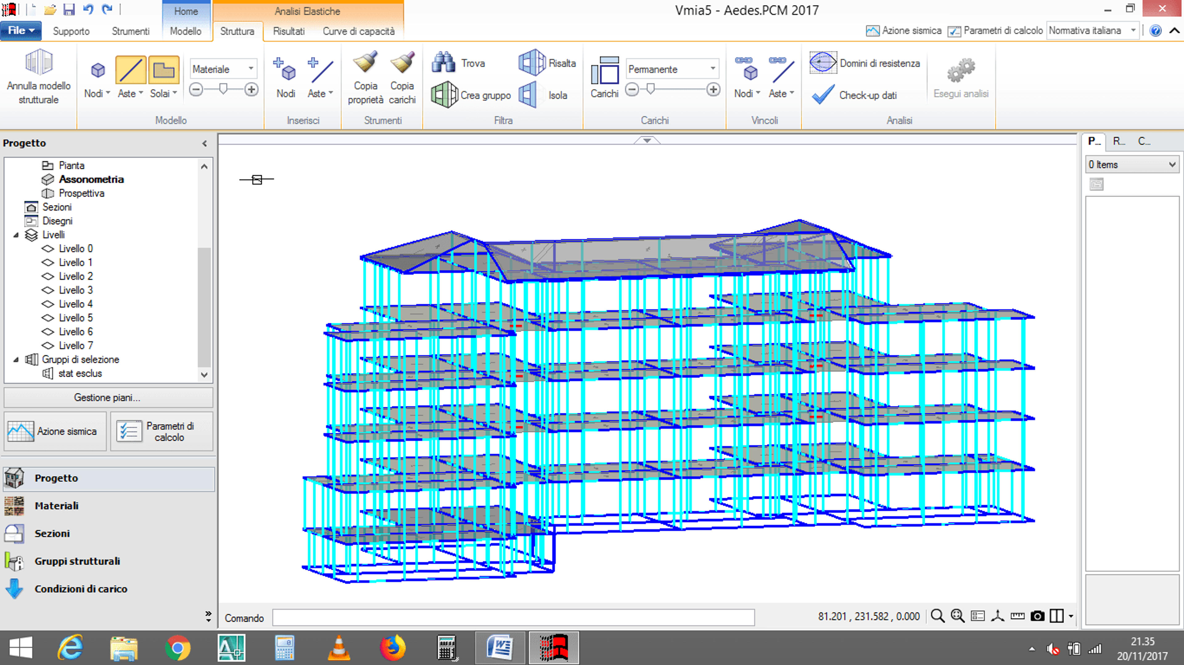Image resolution: width=1184 pixels, height=665 pixels.
Task: Click the Trova binoculars icon
Action: pos(443,63)
